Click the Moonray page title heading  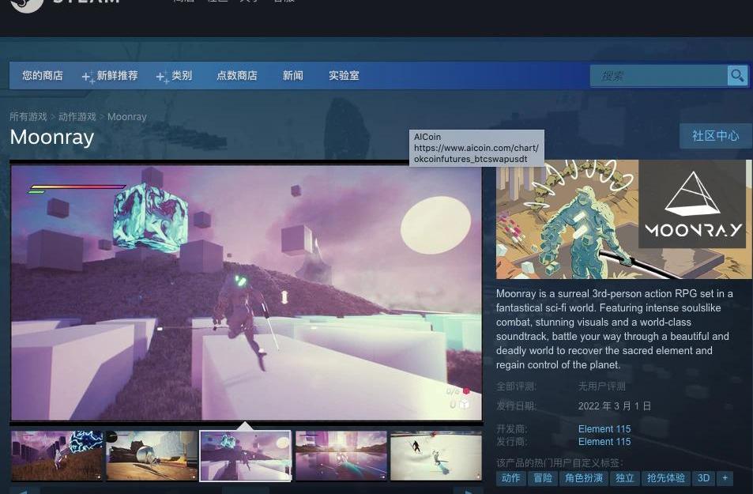coord(52,138)
